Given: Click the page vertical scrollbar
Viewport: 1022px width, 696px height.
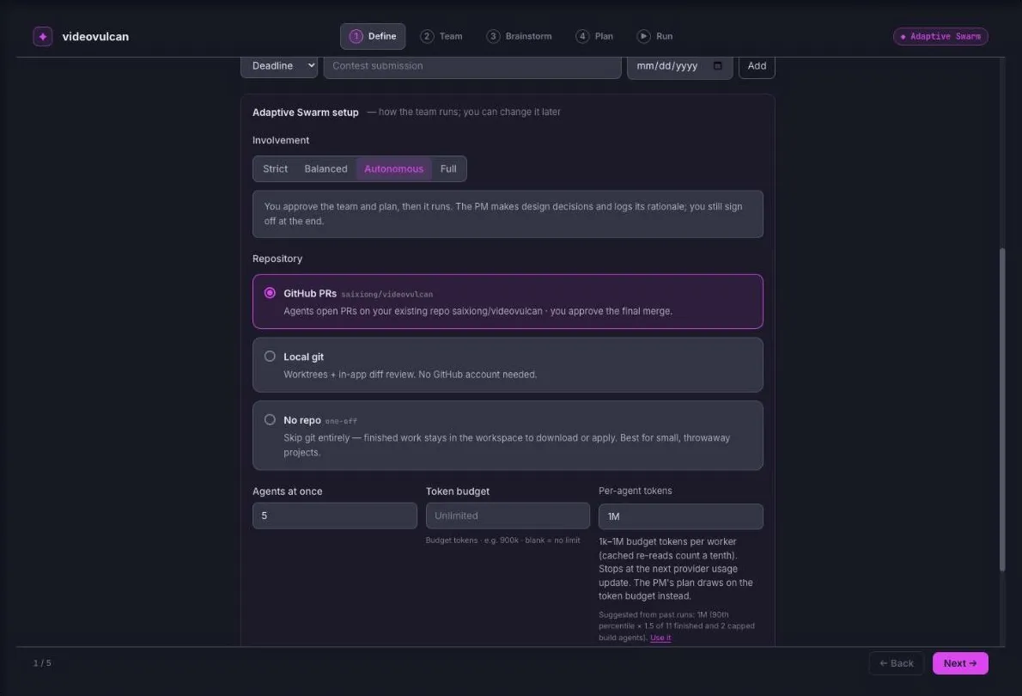Looking at the screenshot, I should (x=1002, y=410).
